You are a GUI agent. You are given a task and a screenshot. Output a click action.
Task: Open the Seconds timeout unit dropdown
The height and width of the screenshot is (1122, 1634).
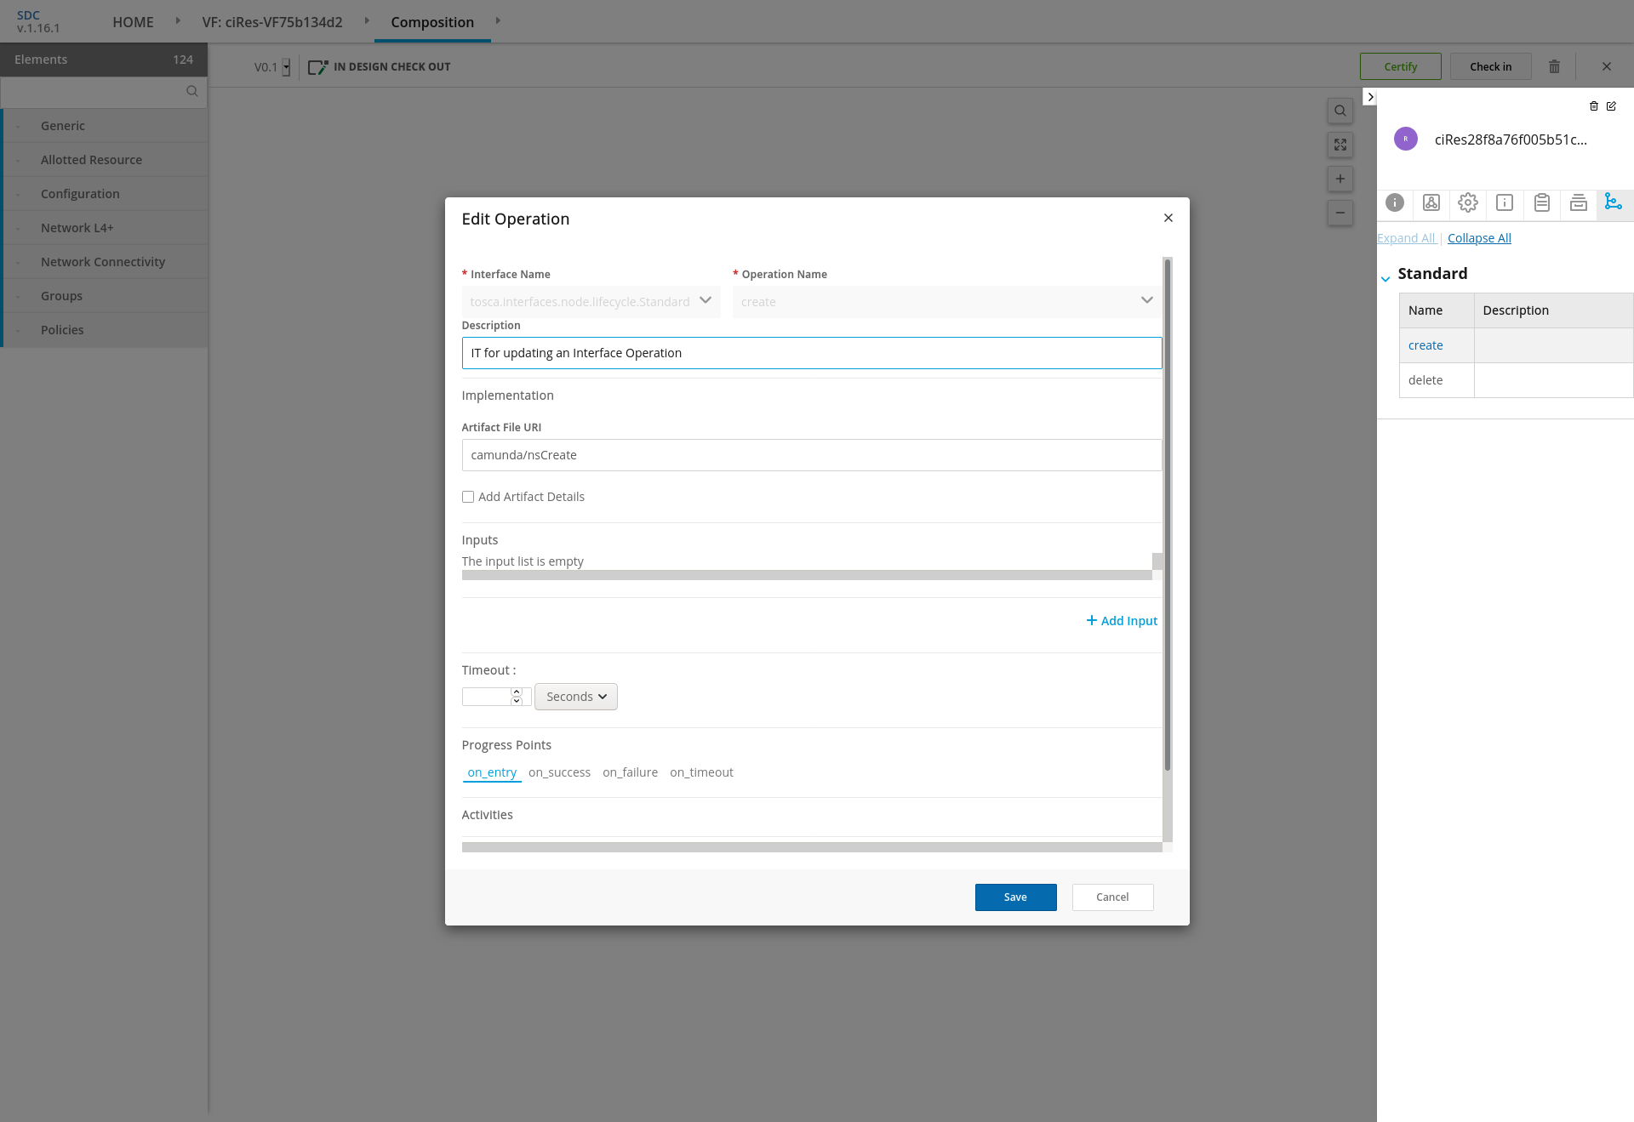click(x=576, y=697)
